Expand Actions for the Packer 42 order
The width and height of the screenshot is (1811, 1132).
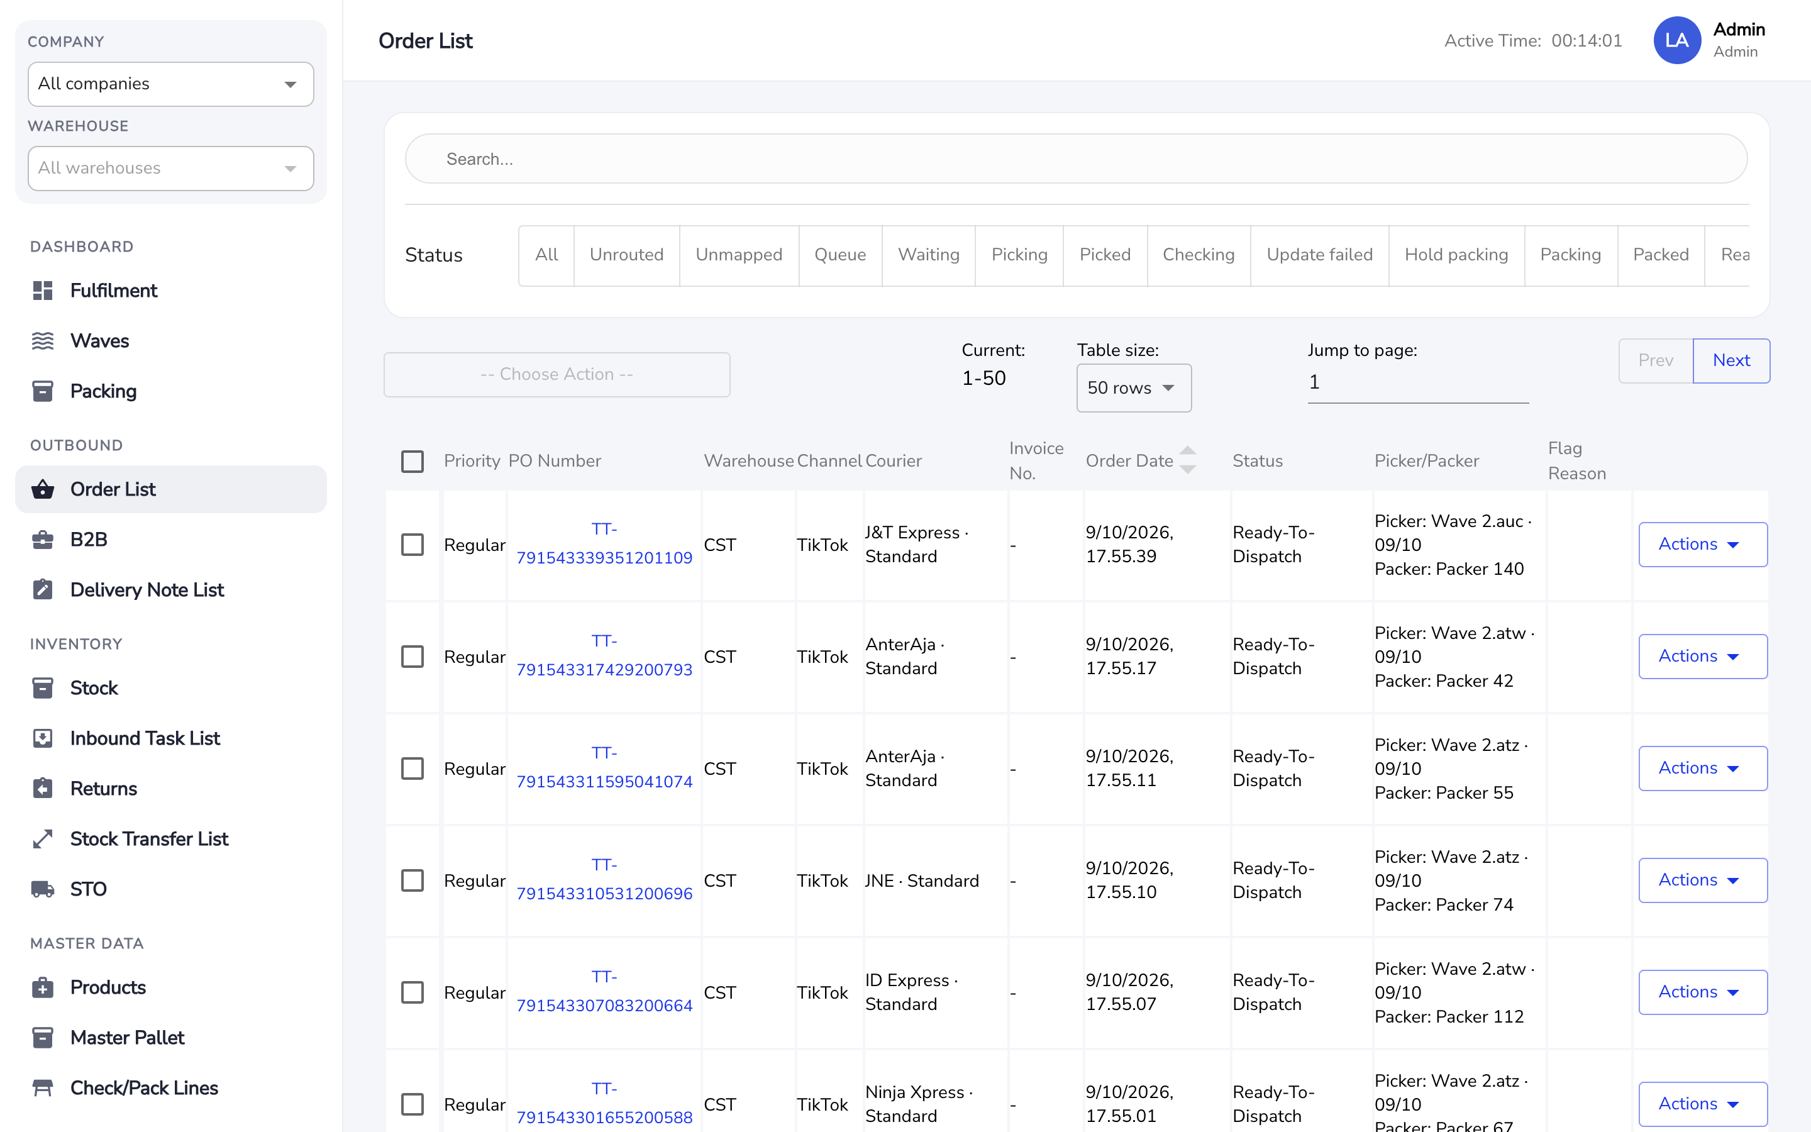coord(1702,656)
